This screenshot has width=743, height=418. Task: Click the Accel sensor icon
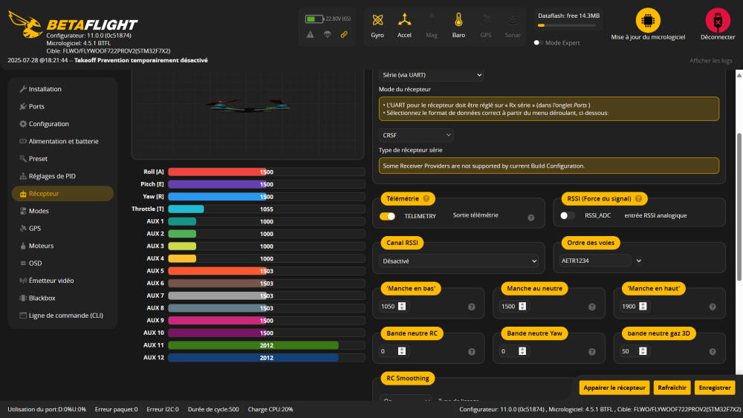[x=404, y=20]
